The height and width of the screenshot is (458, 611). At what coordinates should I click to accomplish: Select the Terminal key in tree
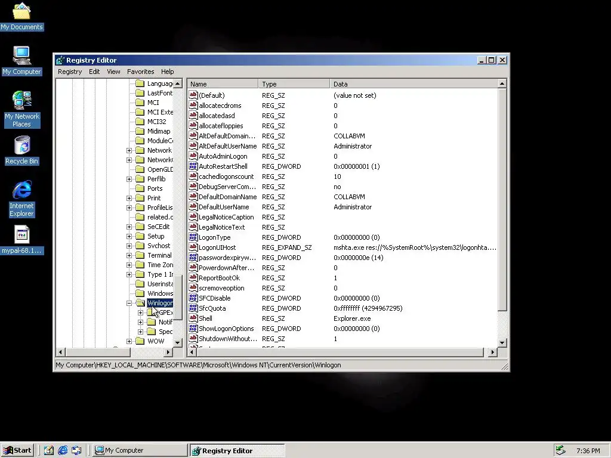(x=159, y=255)
